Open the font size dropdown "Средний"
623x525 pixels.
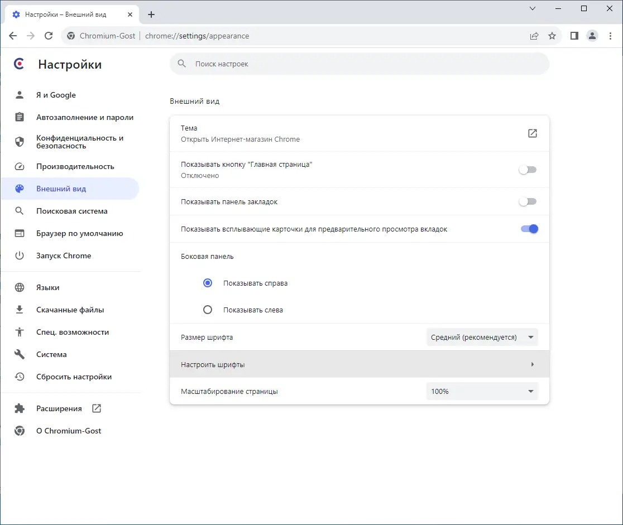click(482, 337)
